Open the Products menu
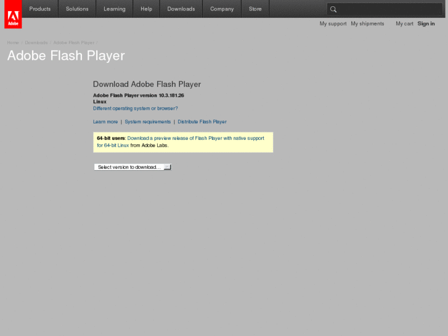This screenshot has width=448, height=336. [x=40, y=9]
